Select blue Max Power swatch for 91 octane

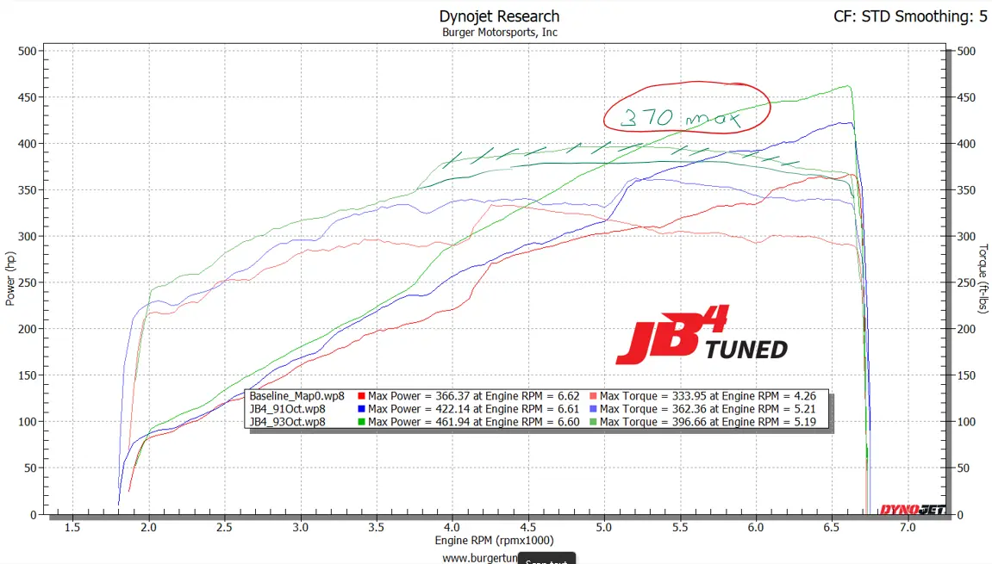click(362, 409)
